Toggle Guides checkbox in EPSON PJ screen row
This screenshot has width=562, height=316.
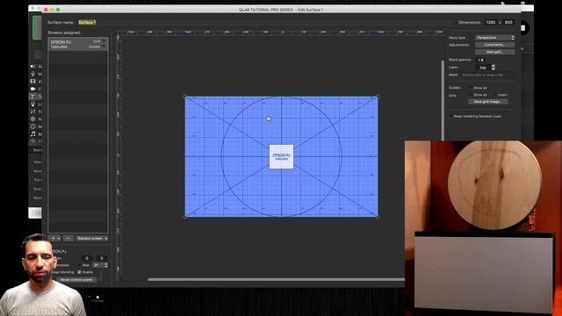tap(104, 47)
